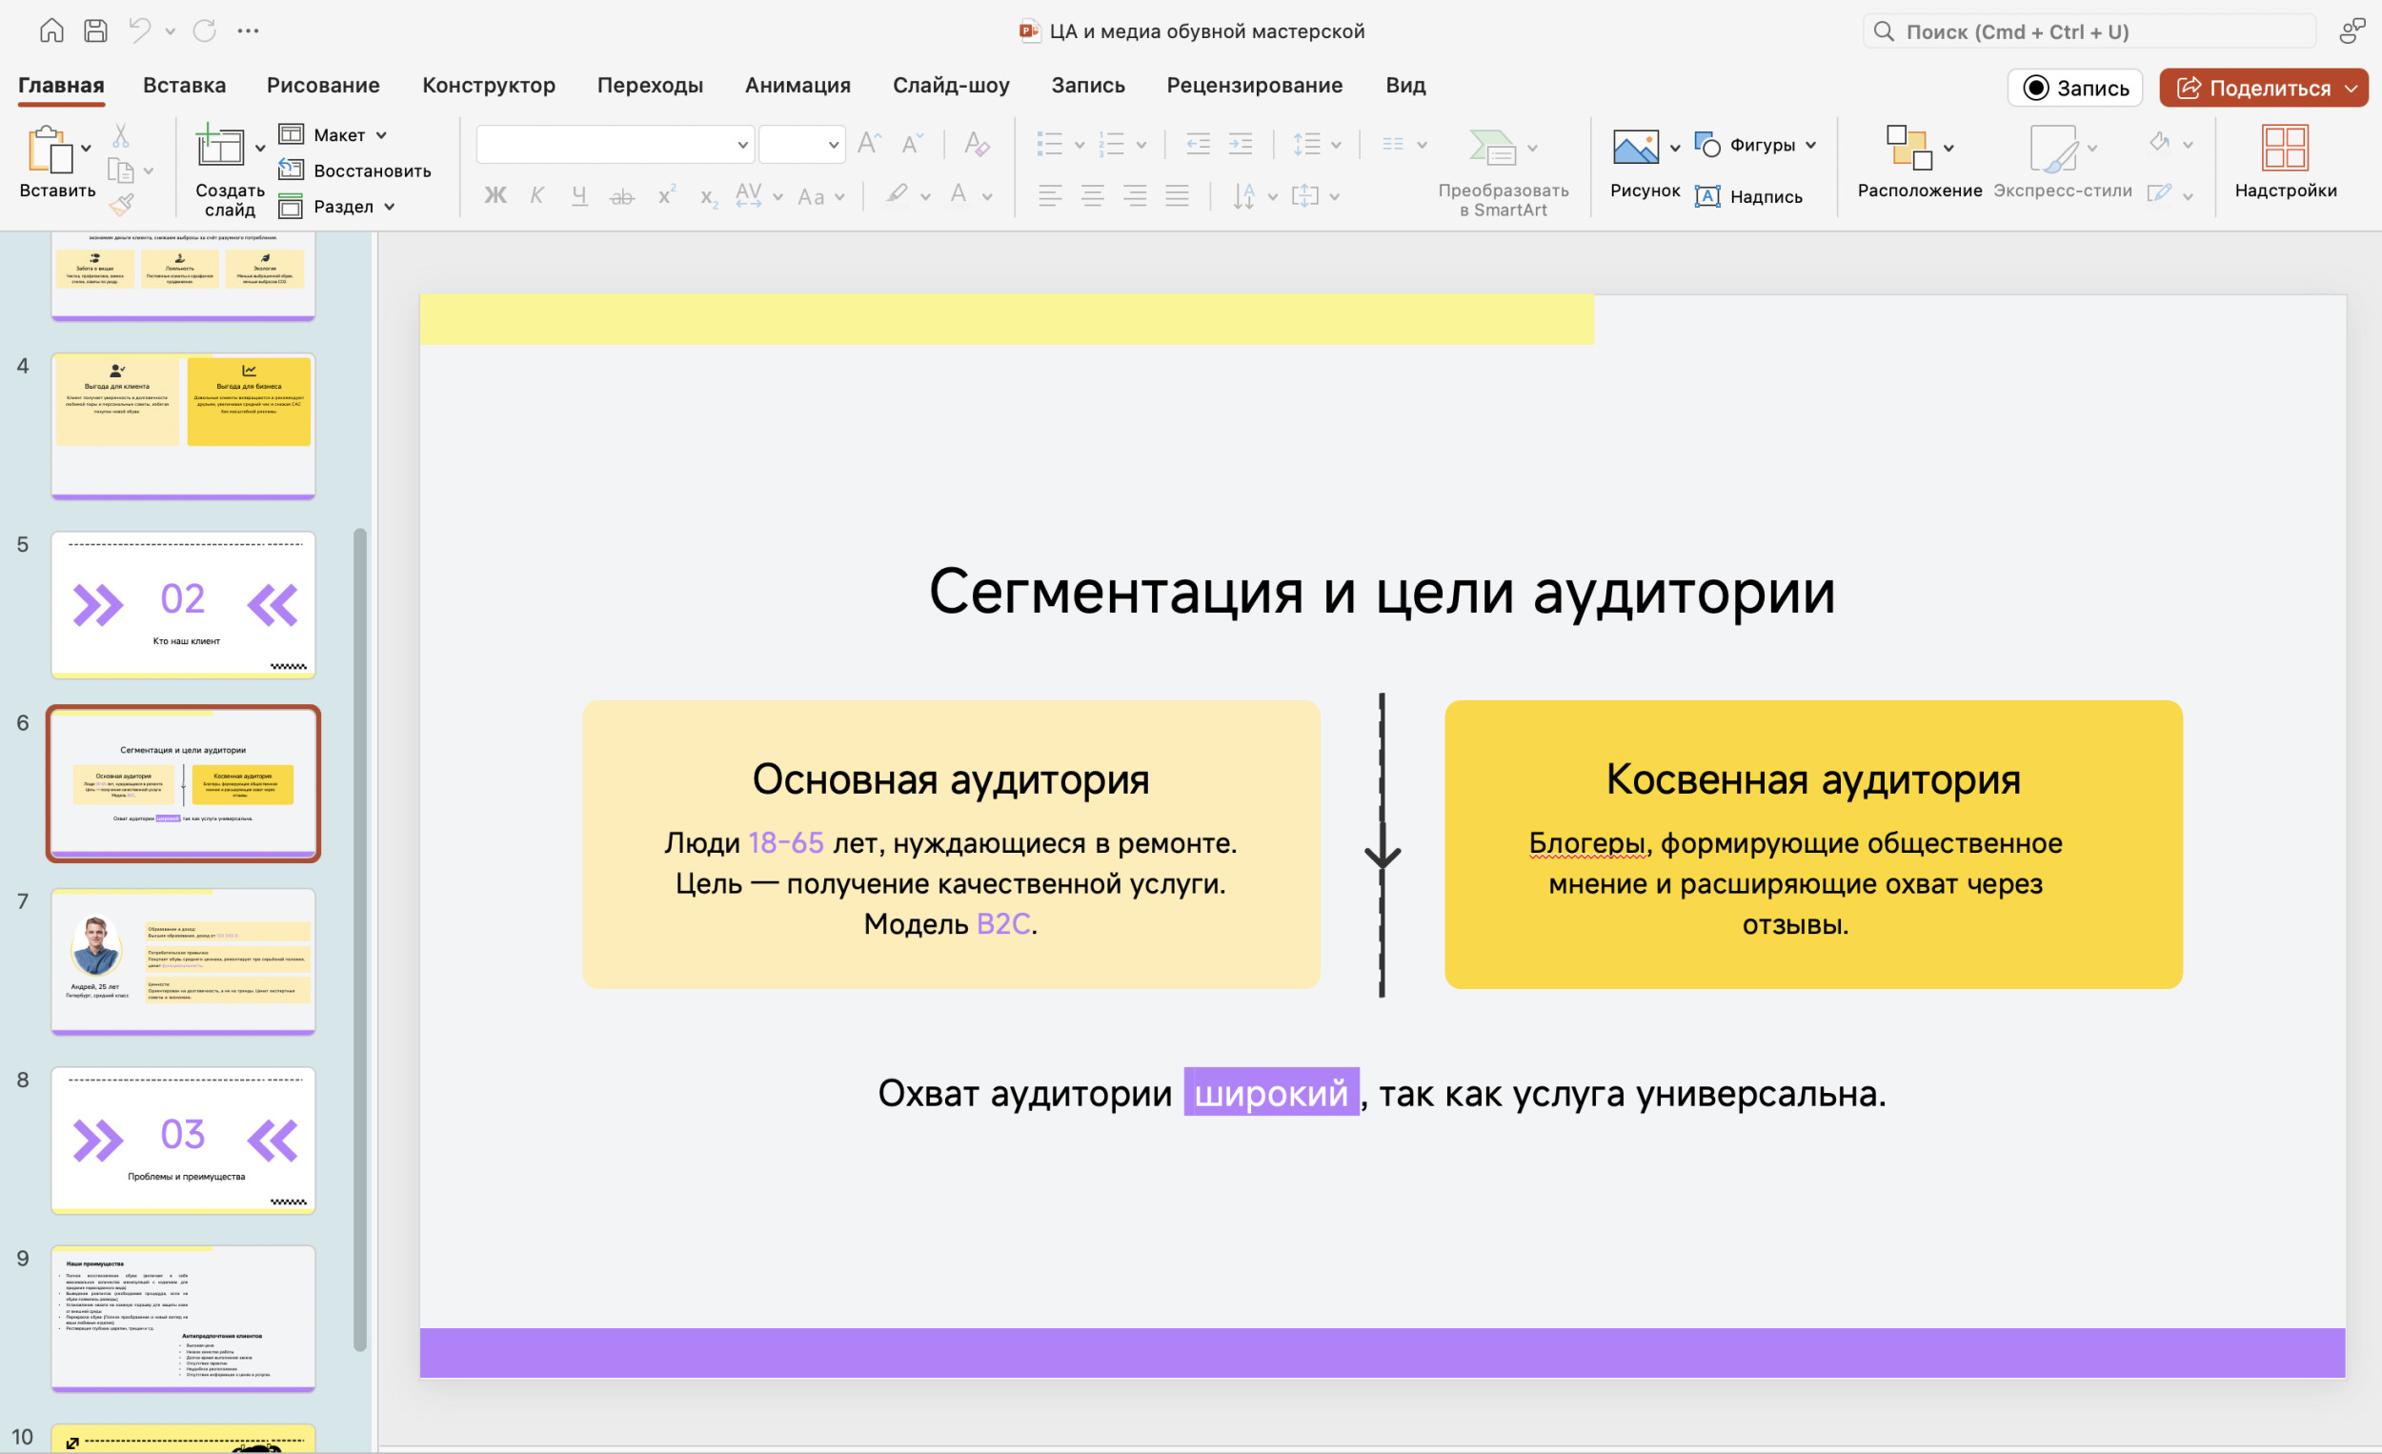Viewport: 2382px width, 1454px height.
Task: Click the Рисунок picture icon
Action: (x=1635, y=148)
